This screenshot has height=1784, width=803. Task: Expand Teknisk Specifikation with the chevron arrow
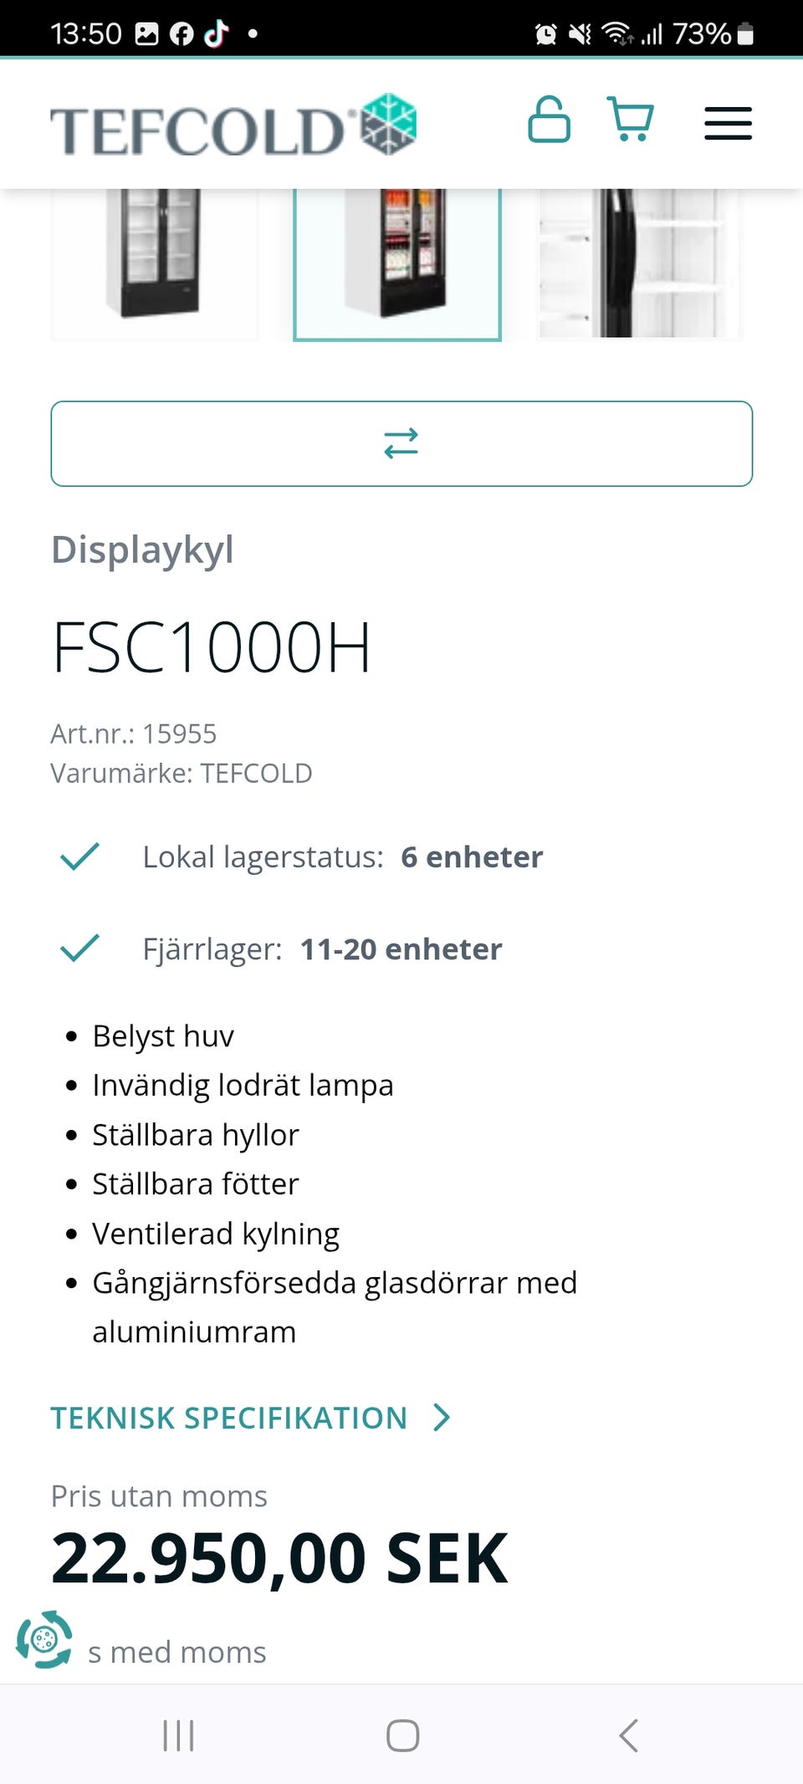442,1418
